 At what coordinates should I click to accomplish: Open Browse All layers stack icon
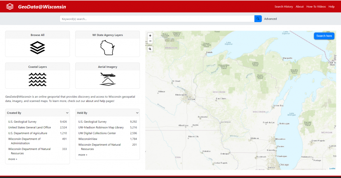pyautogui.click(x=37, y=47)
